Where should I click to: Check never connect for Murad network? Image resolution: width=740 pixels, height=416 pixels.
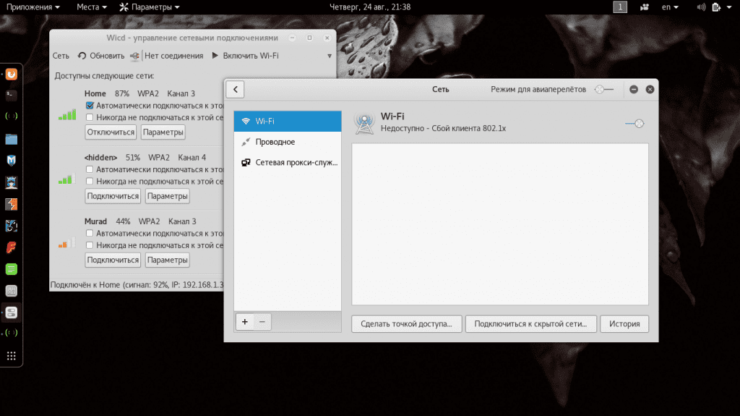90,245
